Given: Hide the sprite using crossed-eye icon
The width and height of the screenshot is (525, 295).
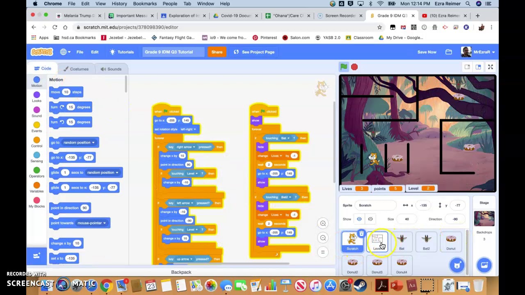Looking at the screenshot, I should click(x=370, y=219).
